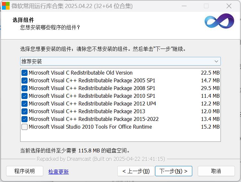Uncheck Visual C++ Package 2015-2022
The height and width of the screenshot is (182, 241).
pos(25,119)
